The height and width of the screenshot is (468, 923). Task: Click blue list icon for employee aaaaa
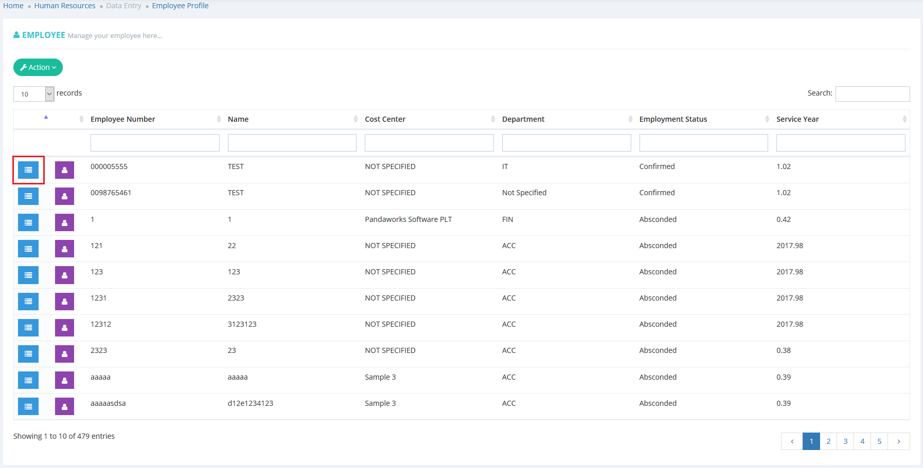[28, 380]
